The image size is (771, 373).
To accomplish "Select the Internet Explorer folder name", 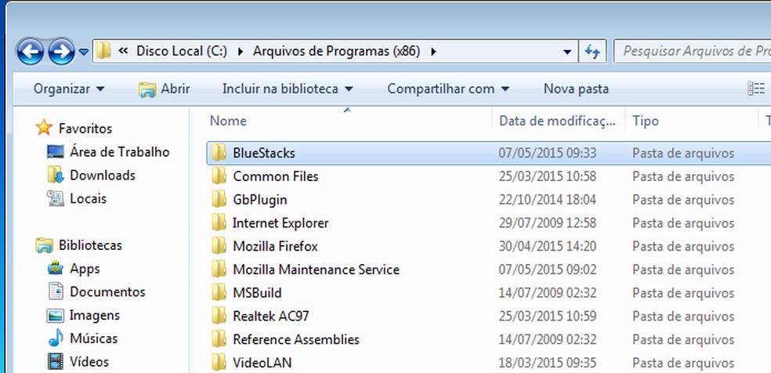I will pos(281,223).
